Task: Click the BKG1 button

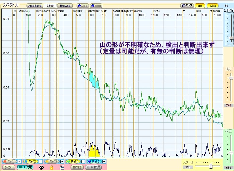Action: 9,167
